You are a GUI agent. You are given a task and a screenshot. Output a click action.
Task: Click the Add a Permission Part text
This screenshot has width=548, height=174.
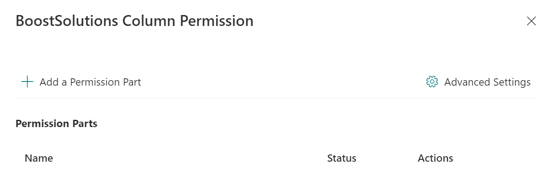point(90,82)
